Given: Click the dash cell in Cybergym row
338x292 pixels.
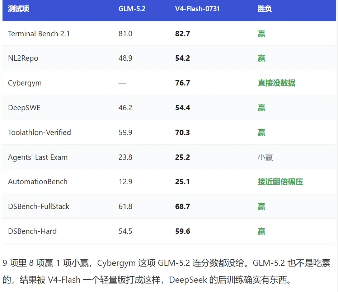Looking at the screenshot, I should click(122, 83).
